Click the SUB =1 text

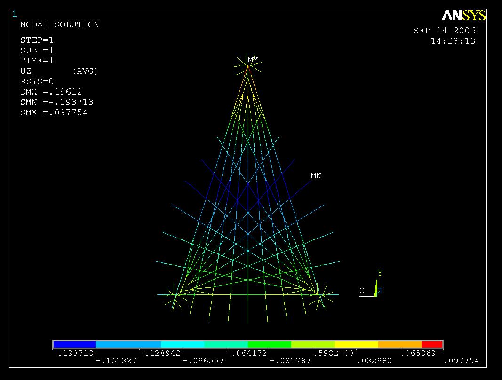37,50
